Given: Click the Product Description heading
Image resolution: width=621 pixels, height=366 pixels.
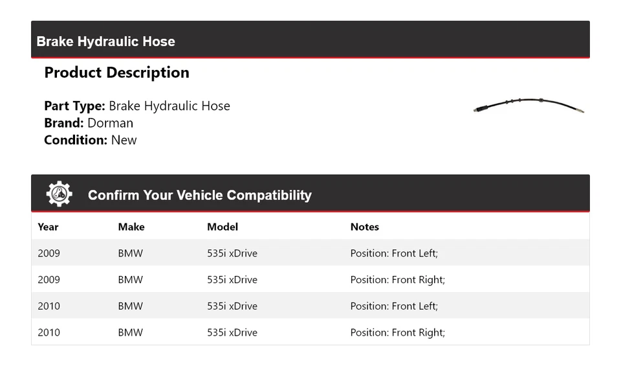Looking at the screenshot, I should click(116, 73).
